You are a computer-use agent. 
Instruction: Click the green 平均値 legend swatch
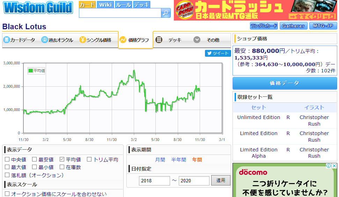tap(31, 71)
